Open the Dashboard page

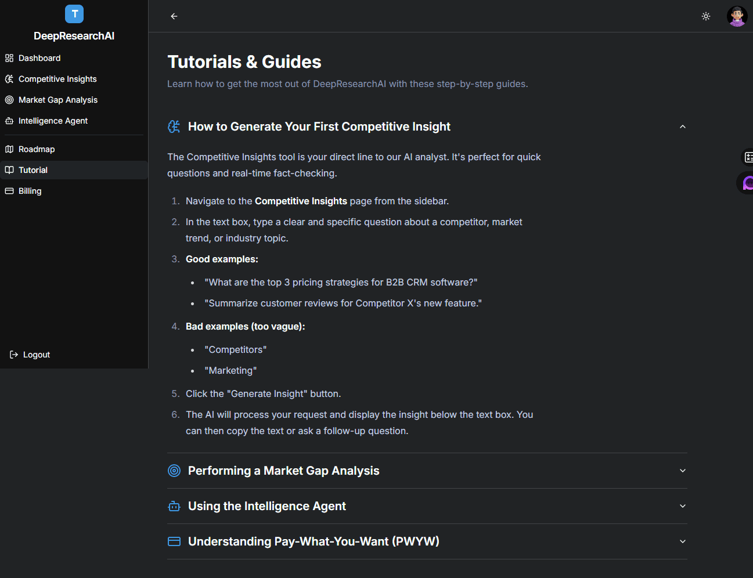pos(39,58)
